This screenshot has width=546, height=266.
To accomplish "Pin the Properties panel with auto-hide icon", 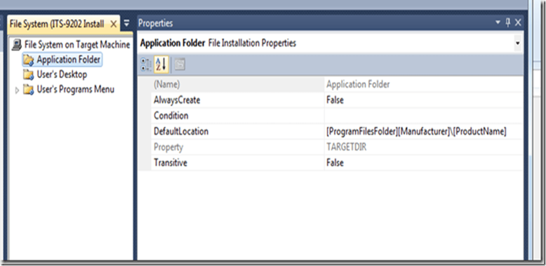I will pos(508,23).
